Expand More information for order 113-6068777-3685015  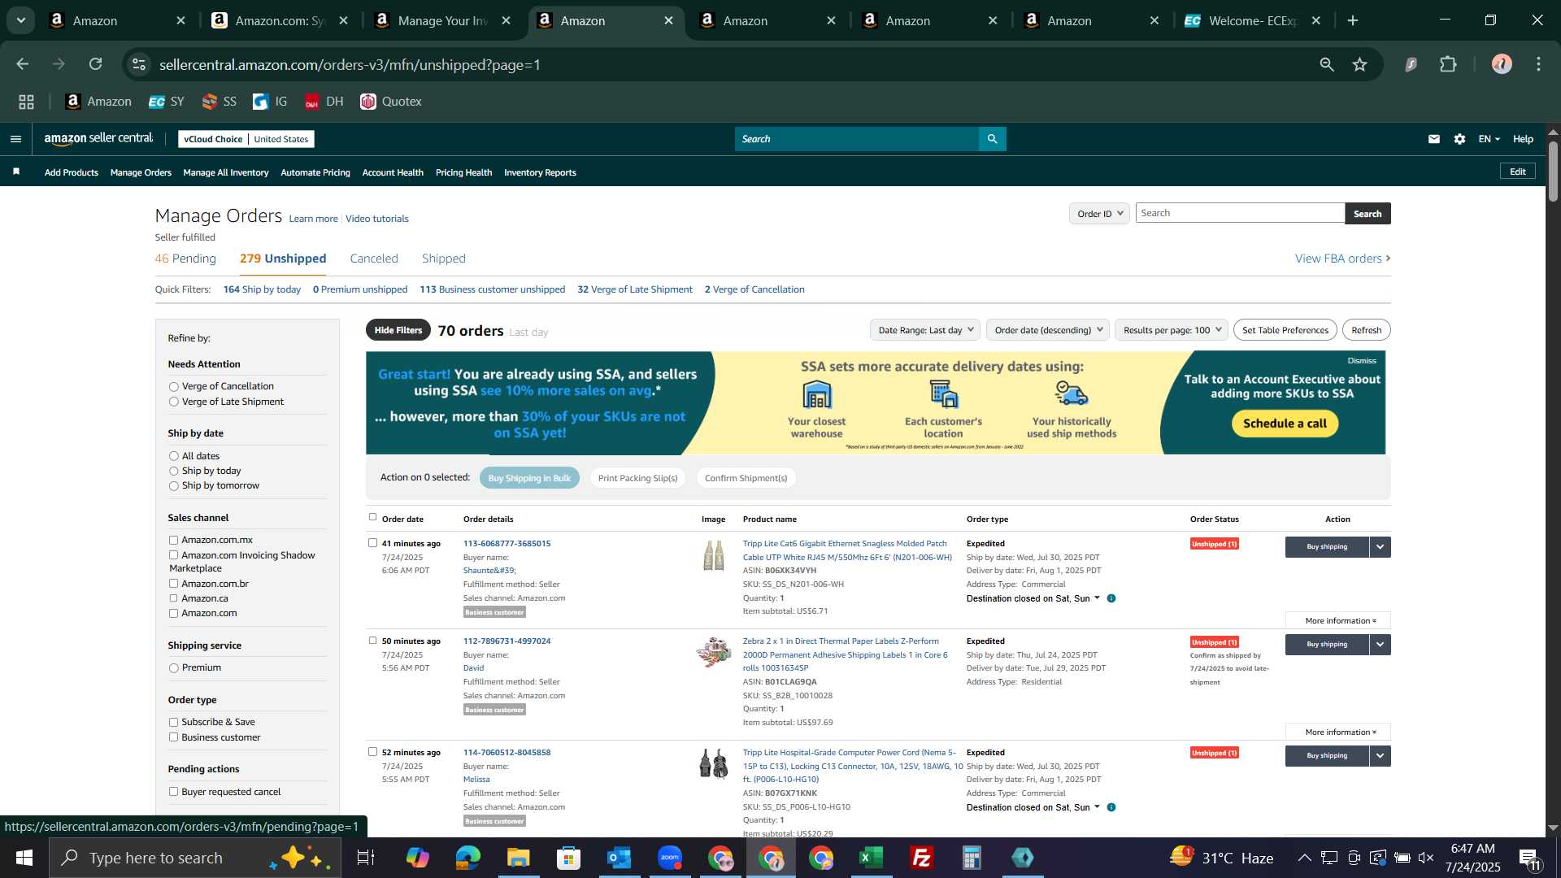pyautogui.click(x=1338, y=621)
